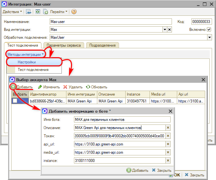Click the instance input field 3100111000
Viewport: 216px width, 180px height.
pos(120,161)
